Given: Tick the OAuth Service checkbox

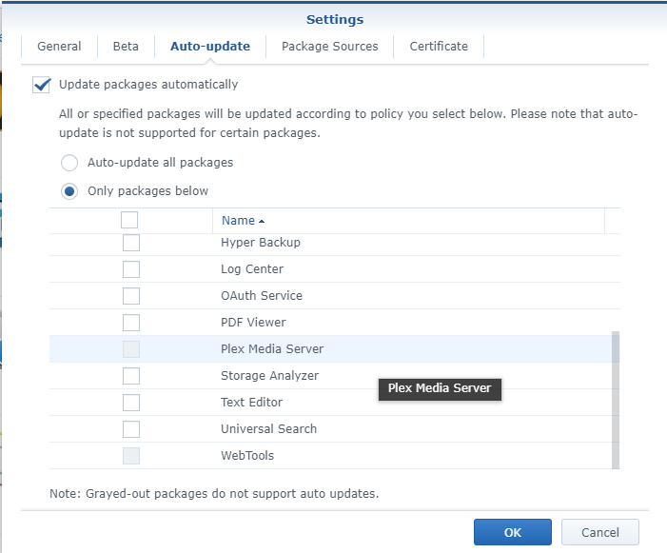Looking at the screenshot, I should (x=131, y=296).
